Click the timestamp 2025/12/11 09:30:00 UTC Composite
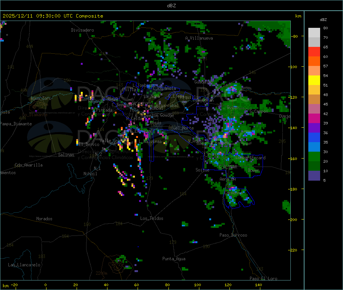 53,16
